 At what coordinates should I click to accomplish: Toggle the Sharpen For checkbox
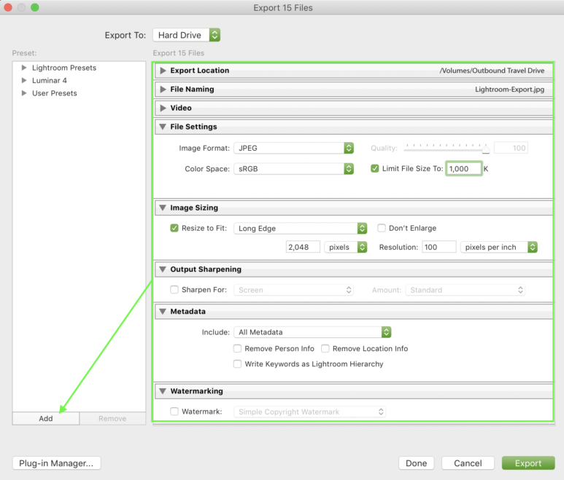tap(174, 290)
